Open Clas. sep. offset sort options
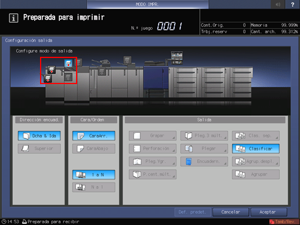 [x=256, y=136]
